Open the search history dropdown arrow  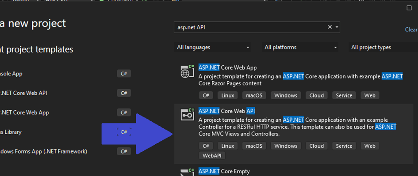click(337, 27)
